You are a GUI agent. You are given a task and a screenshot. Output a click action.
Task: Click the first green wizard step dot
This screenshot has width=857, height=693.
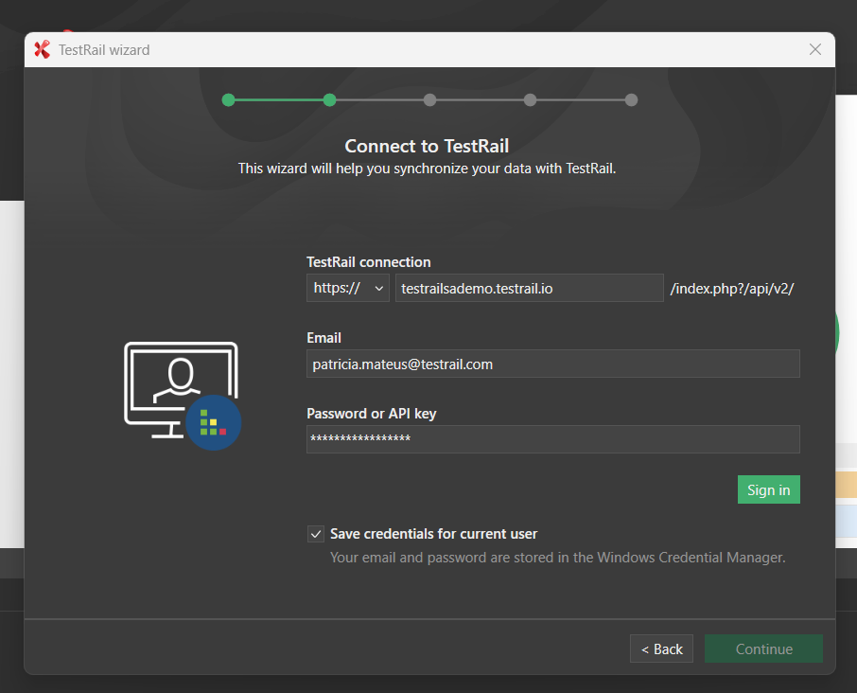228,99
